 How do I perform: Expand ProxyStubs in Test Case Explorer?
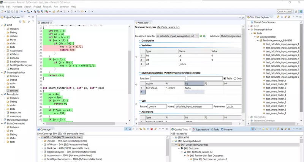(249, 117)
